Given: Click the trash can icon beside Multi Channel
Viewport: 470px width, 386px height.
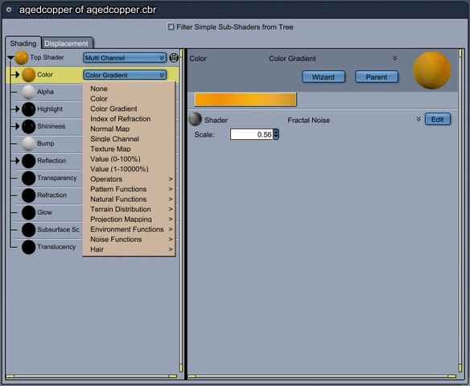Looking at the screenshot, I should (174, 57).
